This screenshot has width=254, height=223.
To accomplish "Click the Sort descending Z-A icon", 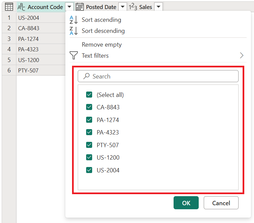I will click(74, 31).
